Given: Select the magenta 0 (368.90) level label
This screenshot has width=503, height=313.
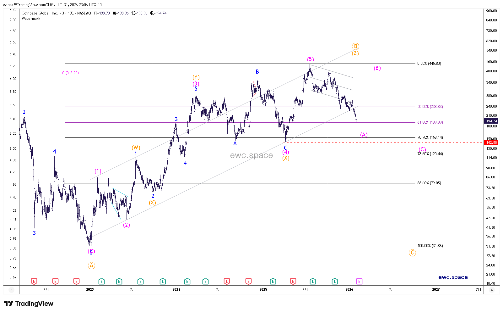Looking at the screenshot, I should 70,73.
